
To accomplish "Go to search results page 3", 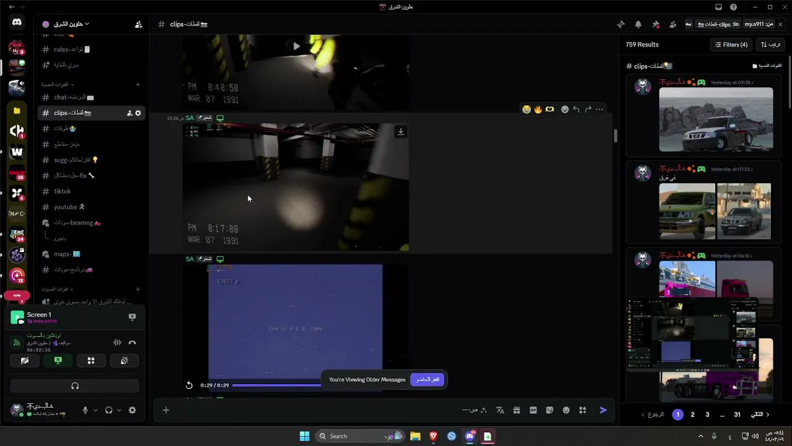I will [x=707, y=414].
